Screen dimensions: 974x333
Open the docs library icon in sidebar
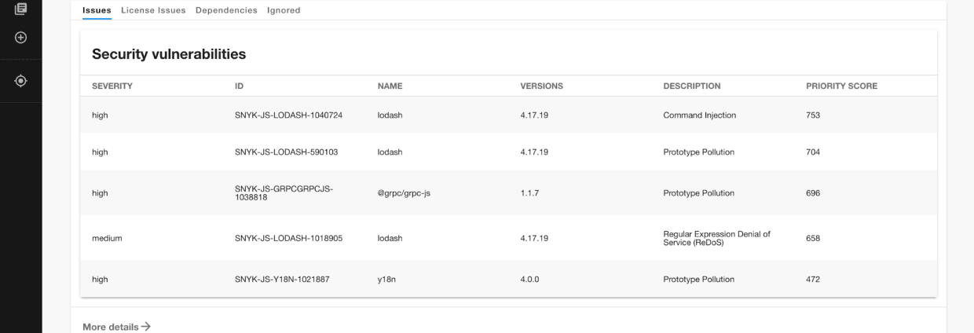pos(21,8)
